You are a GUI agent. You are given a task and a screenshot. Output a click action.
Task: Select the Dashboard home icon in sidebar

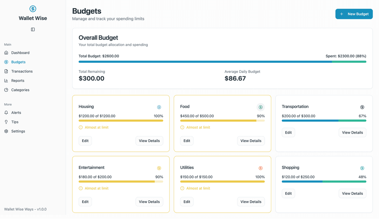6,52
